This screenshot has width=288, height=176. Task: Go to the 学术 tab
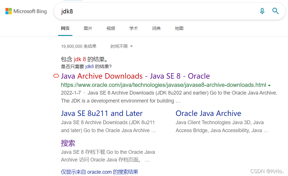coord(134,28)
